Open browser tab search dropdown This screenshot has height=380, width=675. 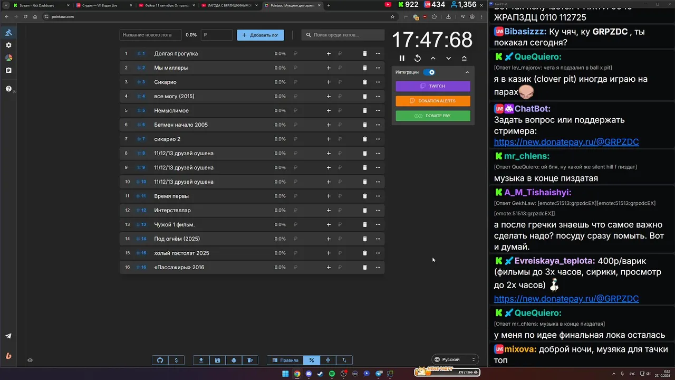pos(6,5)
